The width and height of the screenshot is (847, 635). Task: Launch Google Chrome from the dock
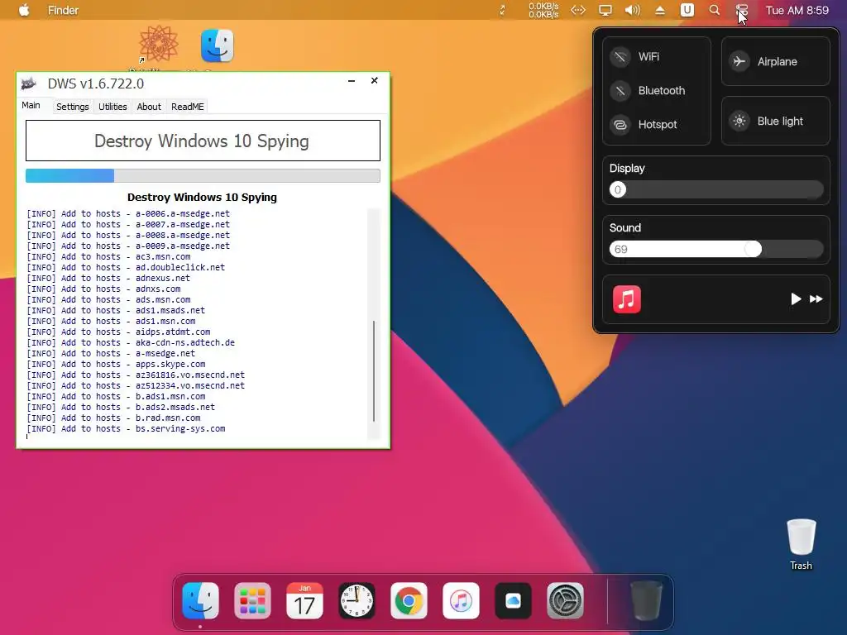click(409, 600)
